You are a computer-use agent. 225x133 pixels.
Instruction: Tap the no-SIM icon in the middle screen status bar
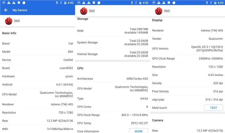[x=136, y=3]
